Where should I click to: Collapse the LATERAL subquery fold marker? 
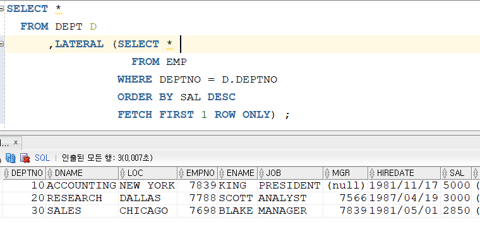pos(1,44)
